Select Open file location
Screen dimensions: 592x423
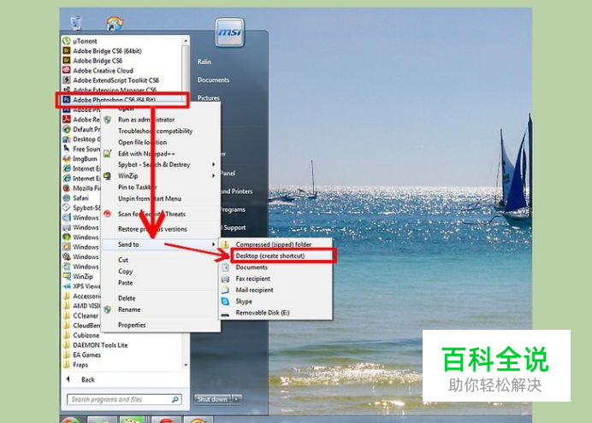(x=142, y=142)
